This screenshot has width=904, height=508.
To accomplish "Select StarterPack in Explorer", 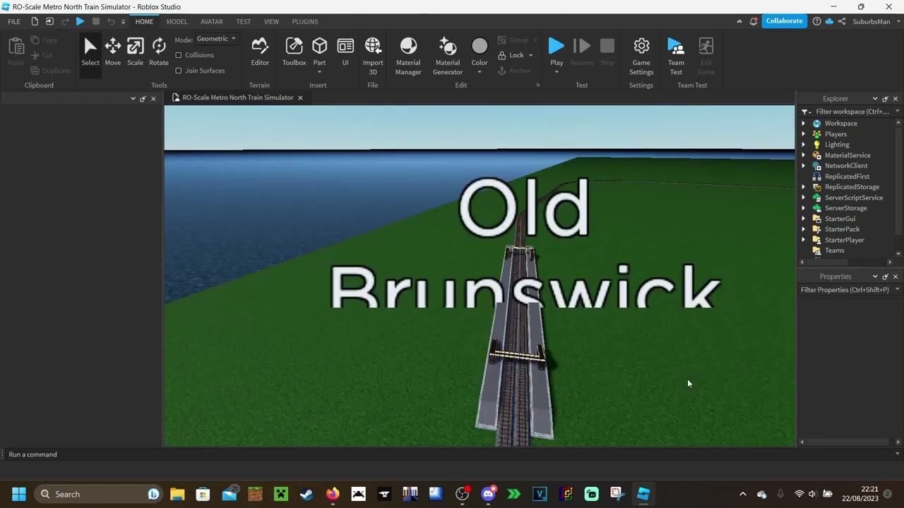I will (x=842, y=229).
